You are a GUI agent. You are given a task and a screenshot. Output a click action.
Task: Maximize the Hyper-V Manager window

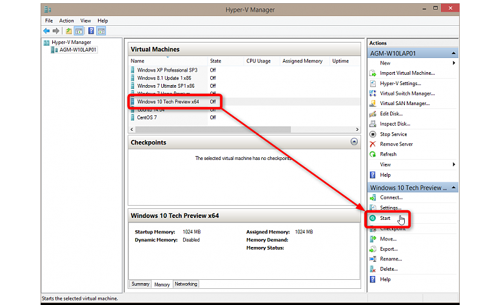(x=435, y=8)
